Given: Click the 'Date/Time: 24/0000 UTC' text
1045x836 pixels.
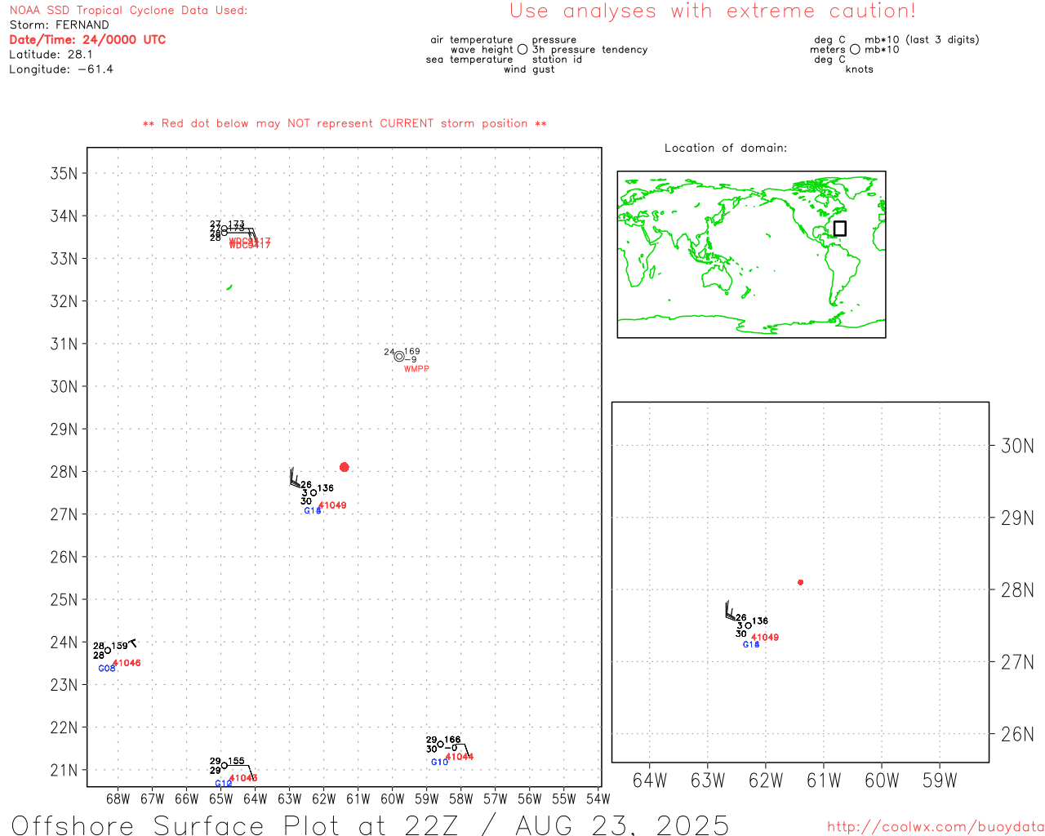Looking at the screenshot, I should [87, 40].
